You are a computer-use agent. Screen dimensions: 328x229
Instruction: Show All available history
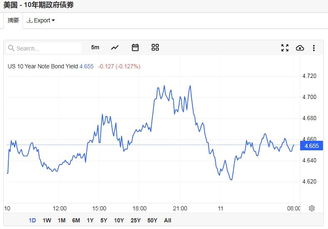click(x=168, y=220)
